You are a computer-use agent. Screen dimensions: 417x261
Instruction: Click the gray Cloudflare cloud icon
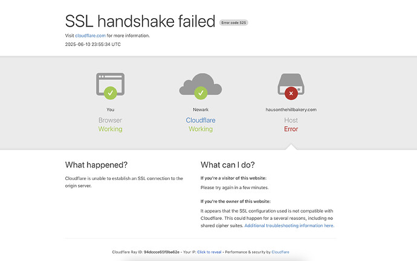pos(201,84)
